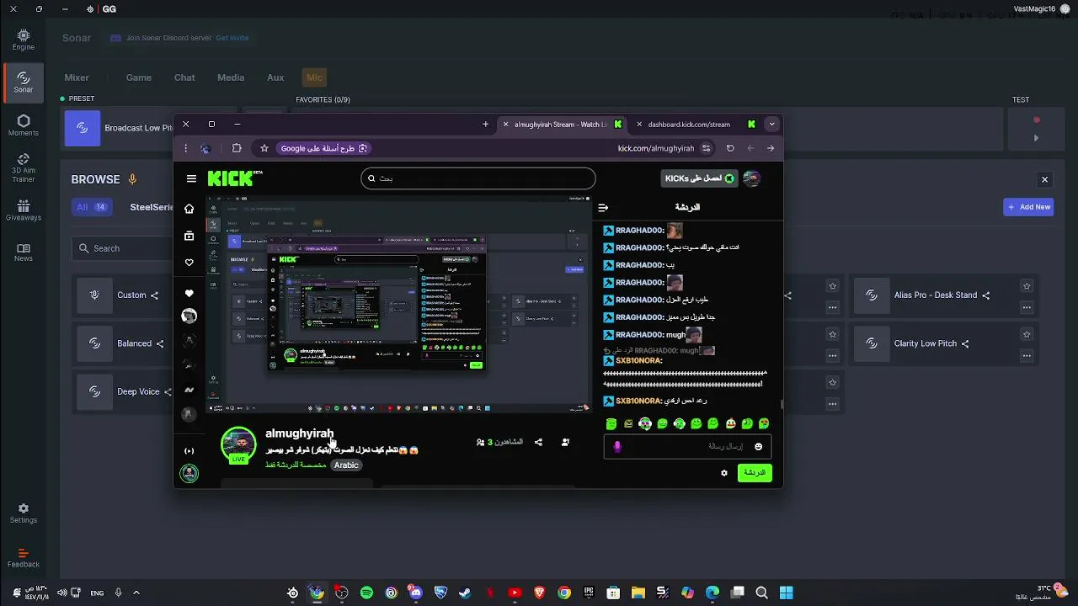Screen dimensions: 1078x606
Task: Open News in the GG sidebar
Action: tap(24, 252)
